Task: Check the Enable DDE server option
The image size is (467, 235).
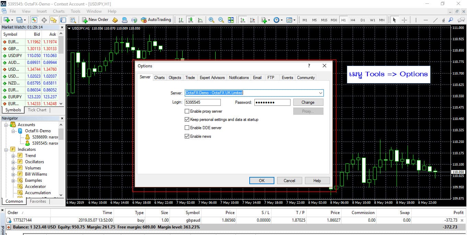Action: [x=187, y=128]
